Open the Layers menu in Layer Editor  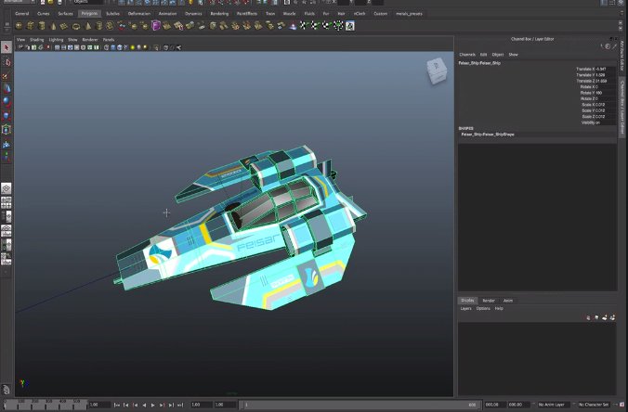[x=465, y=308]
